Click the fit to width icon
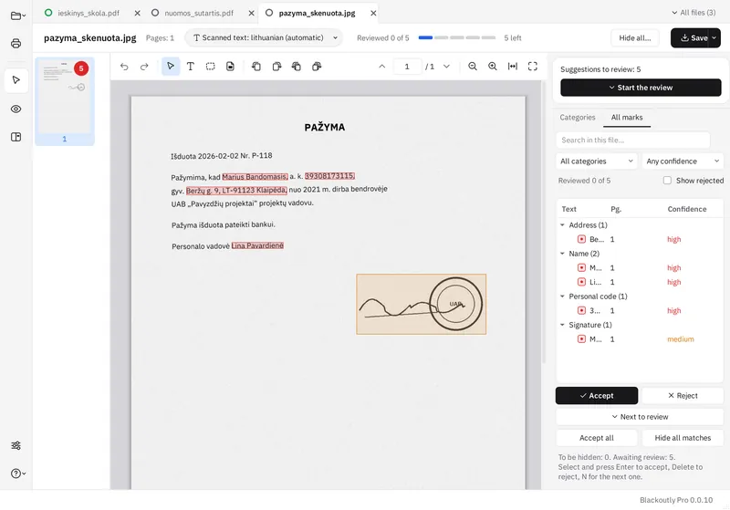This screenshot has height=510, width=730. [x=513, y=67]
